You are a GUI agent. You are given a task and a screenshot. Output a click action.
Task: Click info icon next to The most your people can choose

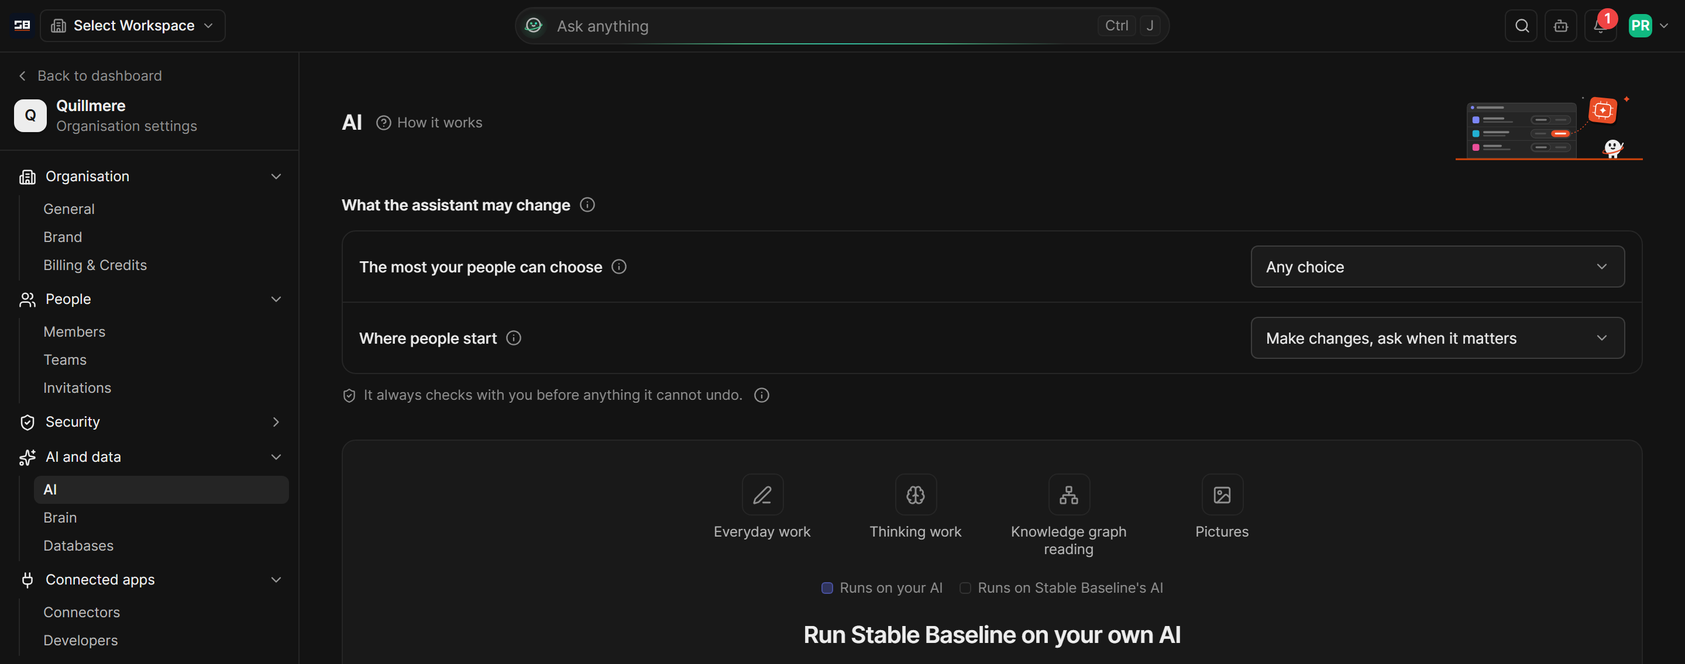(x=619, y=267)
